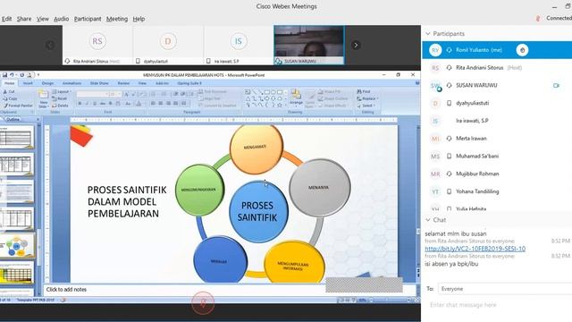
Task: Open the font size combo box
Action: (115, 94)
